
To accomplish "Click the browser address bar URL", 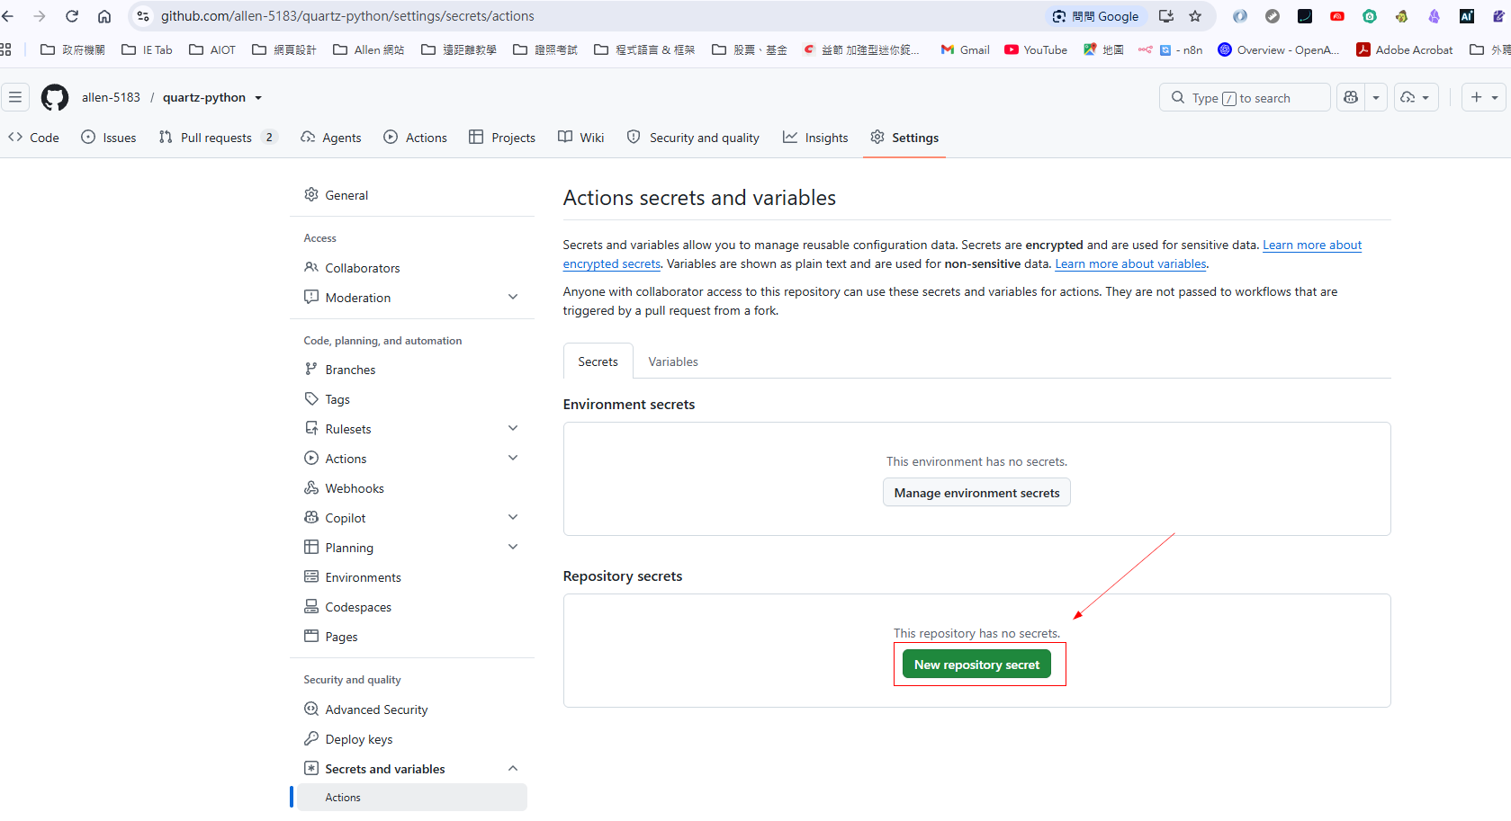I will [347, 16].
